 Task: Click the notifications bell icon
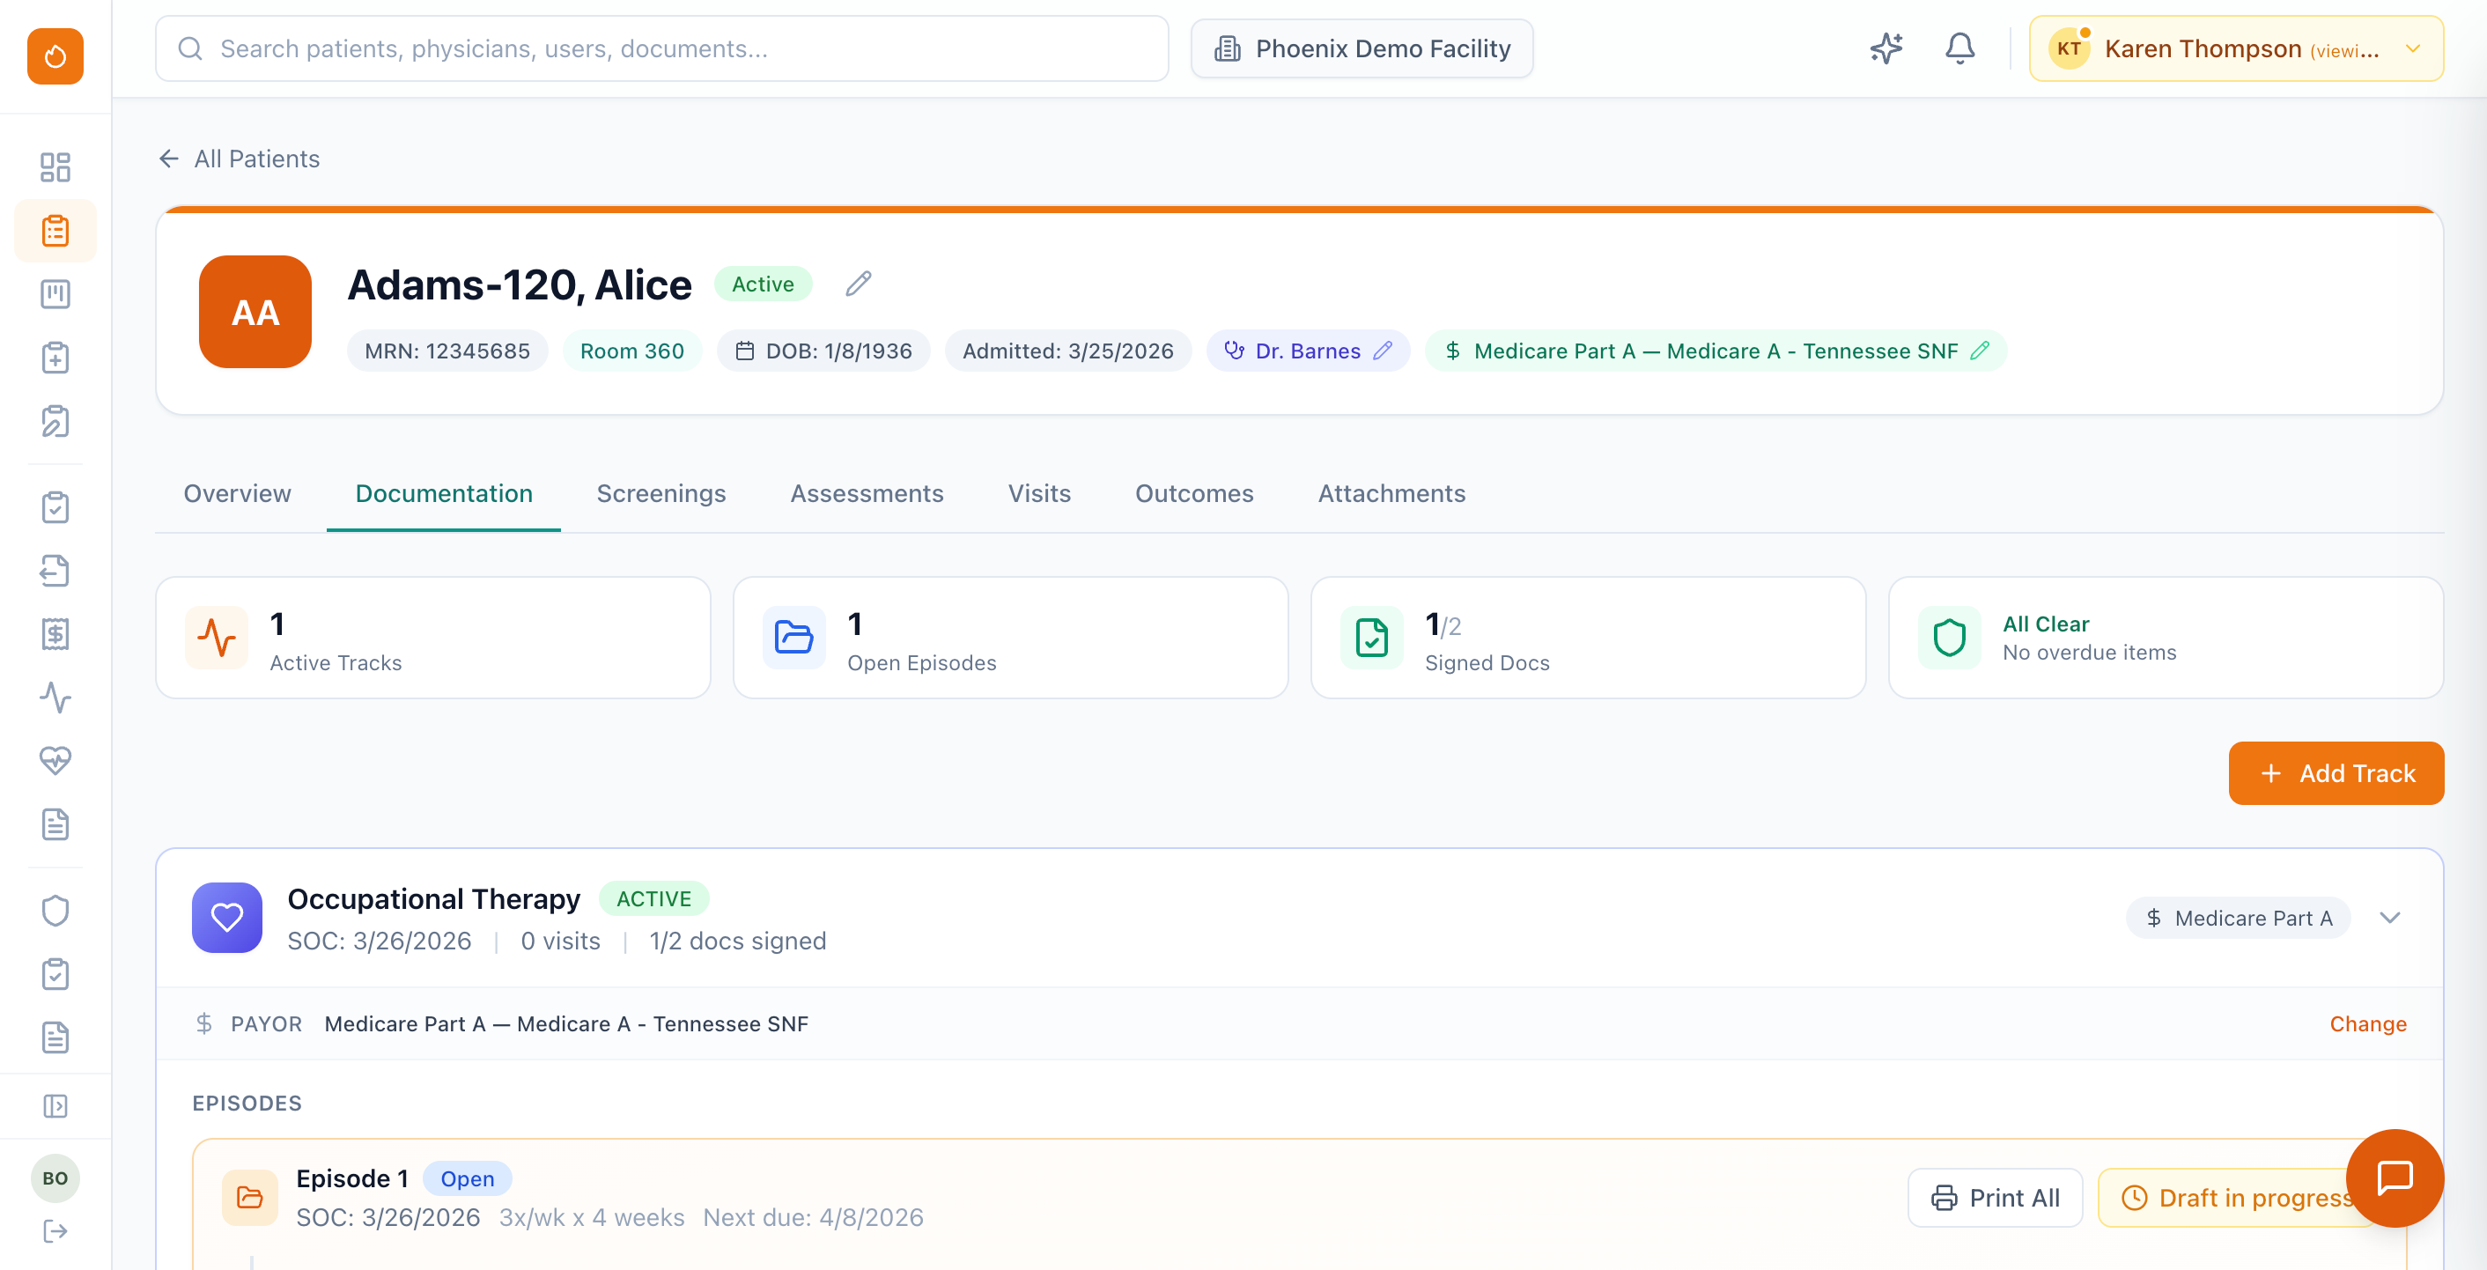click(1959, 48)
